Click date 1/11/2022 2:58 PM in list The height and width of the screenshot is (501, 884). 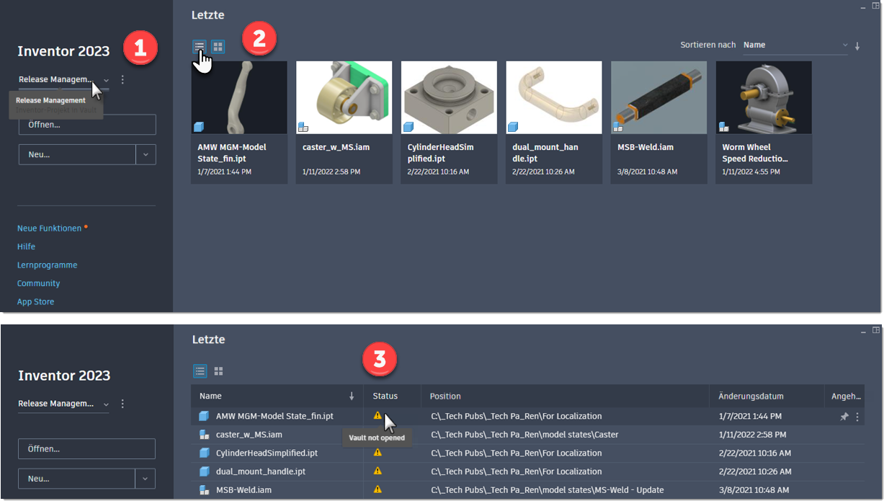(754, 435)
